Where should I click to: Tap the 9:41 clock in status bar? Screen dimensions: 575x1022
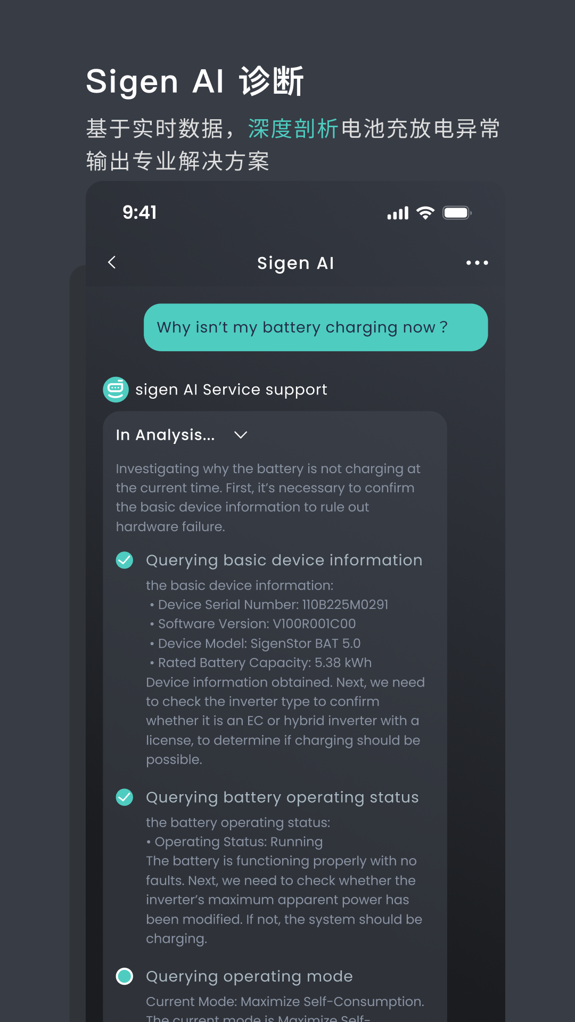[139, 212]
